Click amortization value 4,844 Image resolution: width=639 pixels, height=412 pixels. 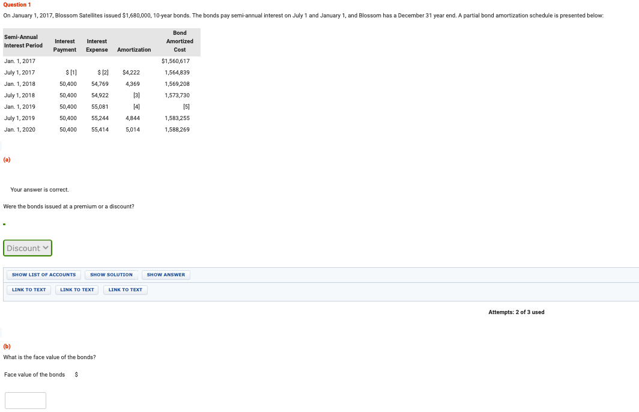[133, 118]
